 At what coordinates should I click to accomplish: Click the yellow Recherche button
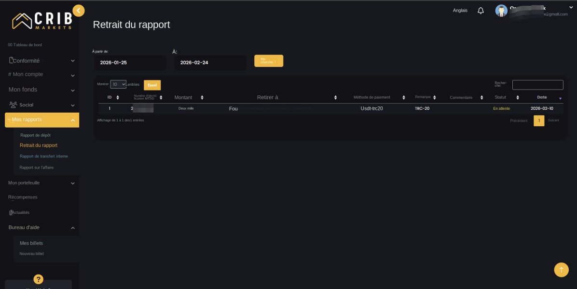click(x=269, y=61)
